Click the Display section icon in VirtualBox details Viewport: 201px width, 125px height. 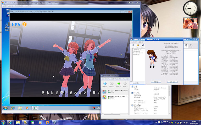pyautogui.click(x=132, y=105)
